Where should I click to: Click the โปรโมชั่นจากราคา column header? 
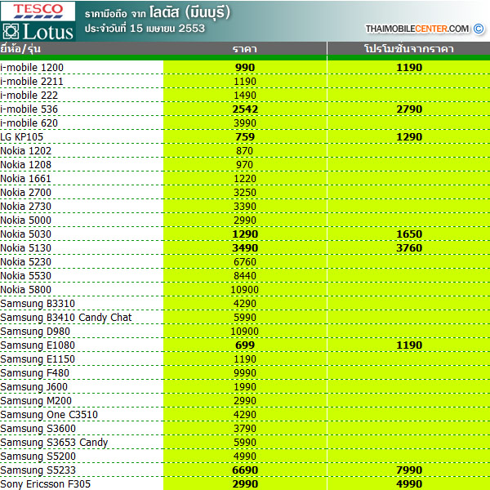click(409, 49)
